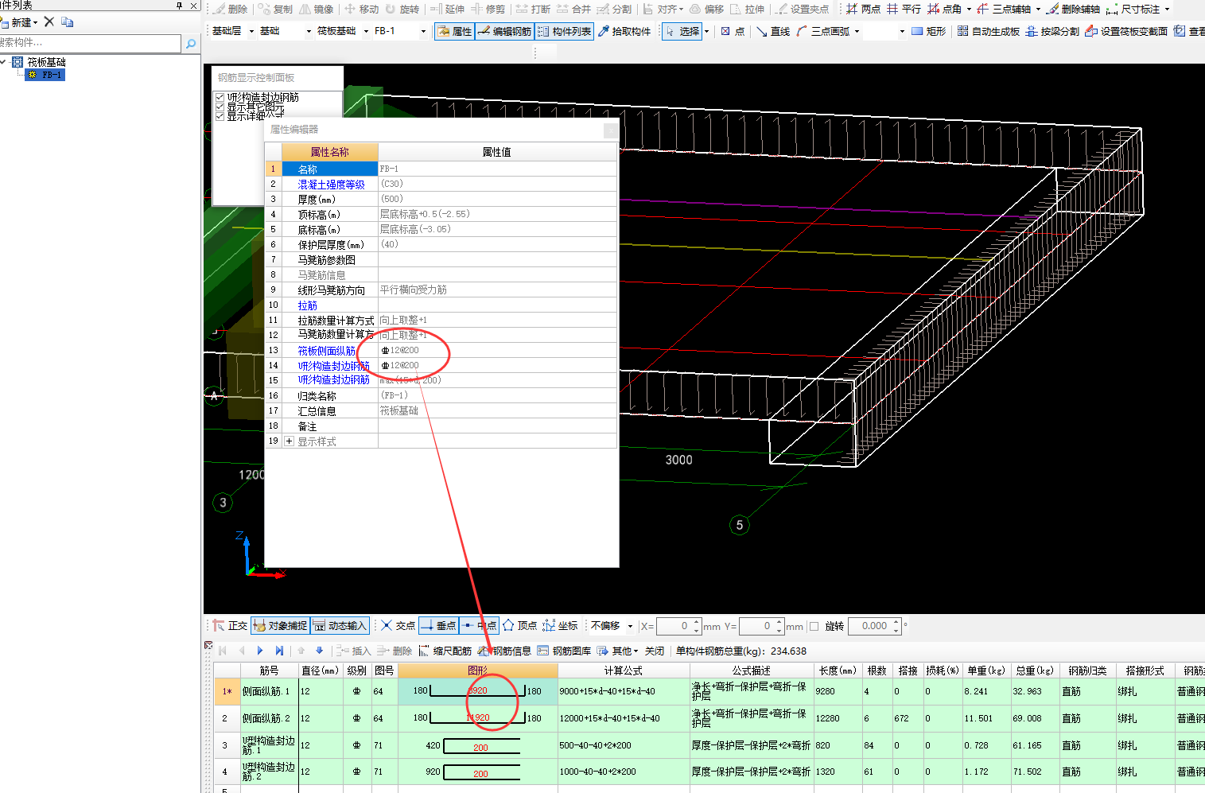Select the 偏移 offset tool
Screen dimensions: 1205x793
pyautogui.click(x=707, y=9)
